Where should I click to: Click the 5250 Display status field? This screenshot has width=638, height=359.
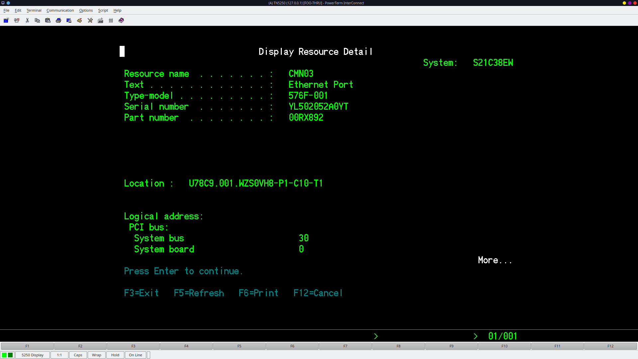pyautogui.click(x=32, y=355)
